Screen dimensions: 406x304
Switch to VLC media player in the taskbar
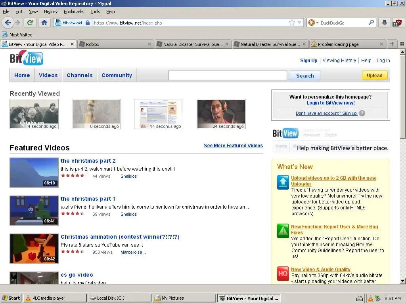(55, 298)
